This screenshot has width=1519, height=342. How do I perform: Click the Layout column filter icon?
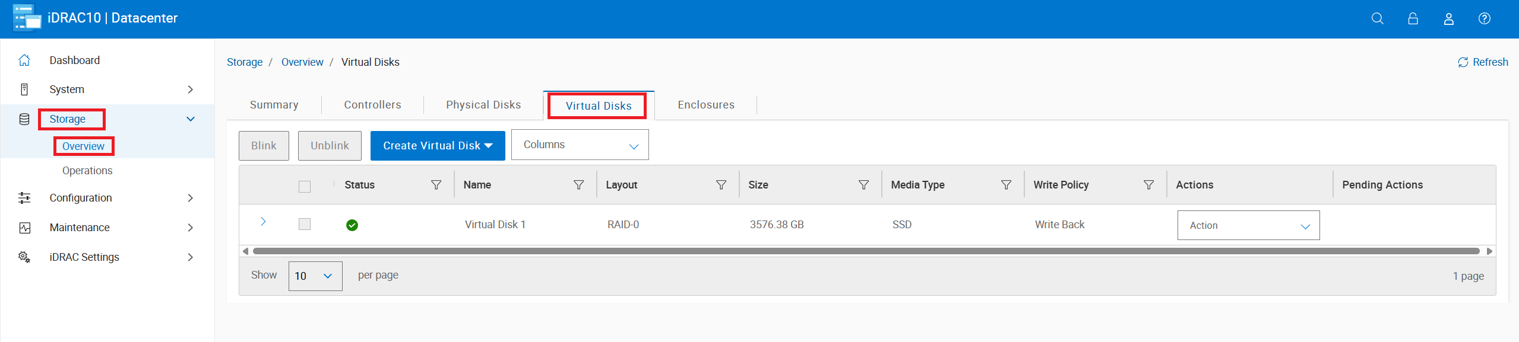pyautogui.click(x=721, y=185)
